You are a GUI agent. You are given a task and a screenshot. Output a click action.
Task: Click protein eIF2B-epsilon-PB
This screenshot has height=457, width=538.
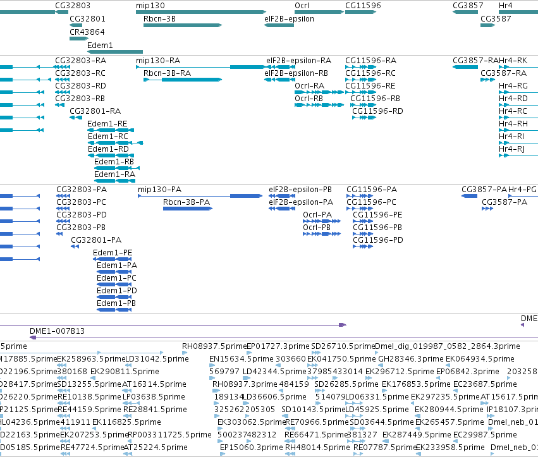point(282,196)
